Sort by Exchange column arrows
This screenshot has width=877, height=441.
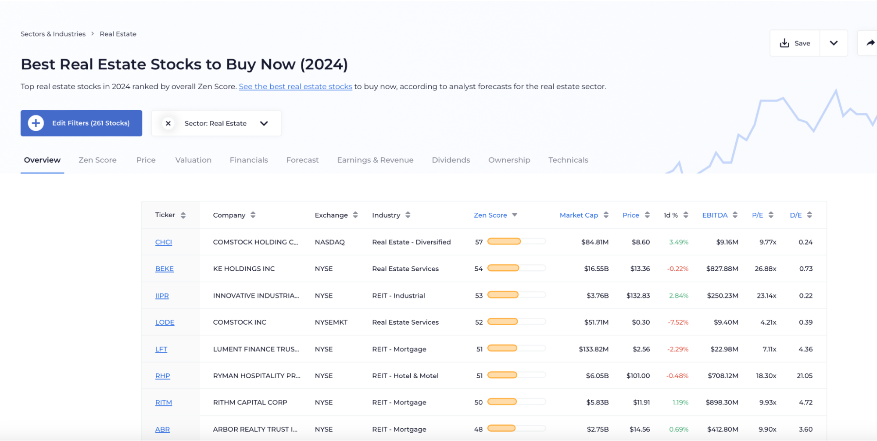pyautogui.click(x=355, y=215)
